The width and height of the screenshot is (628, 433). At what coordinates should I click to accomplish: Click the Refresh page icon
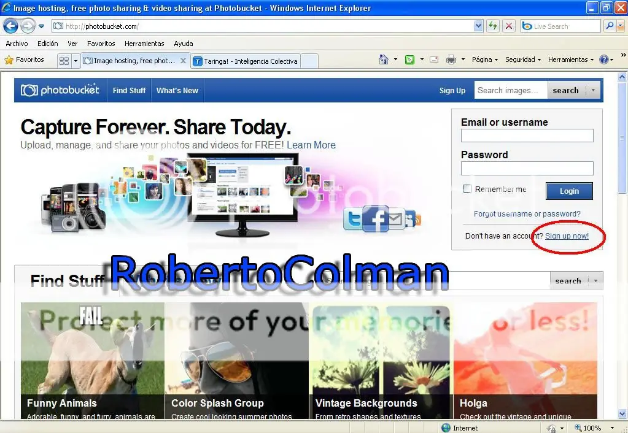click(492, 26)
